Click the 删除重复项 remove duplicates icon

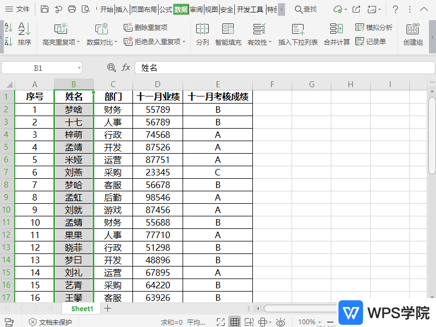(x=128, y=27)
